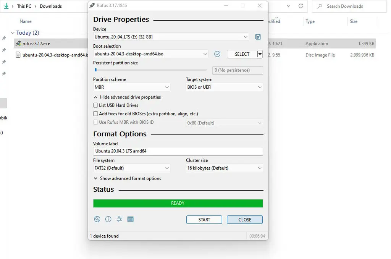Sort by Type column in Explorer

310,21
